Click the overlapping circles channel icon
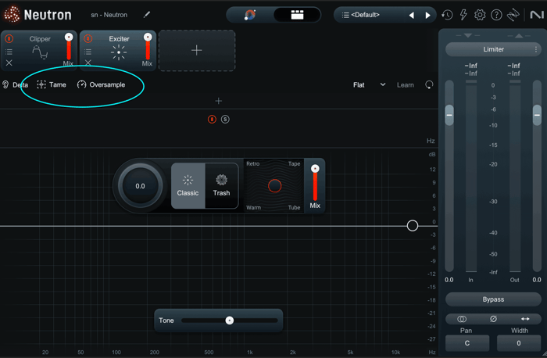 pos(462,319)
